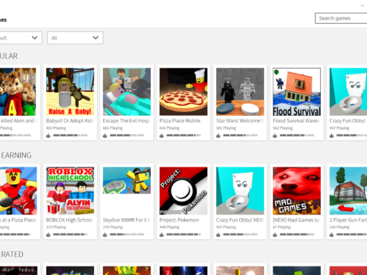Click the Escape The Evil Hosp title
The height and width of the screenshot is (275, 367).
(126, 121)
